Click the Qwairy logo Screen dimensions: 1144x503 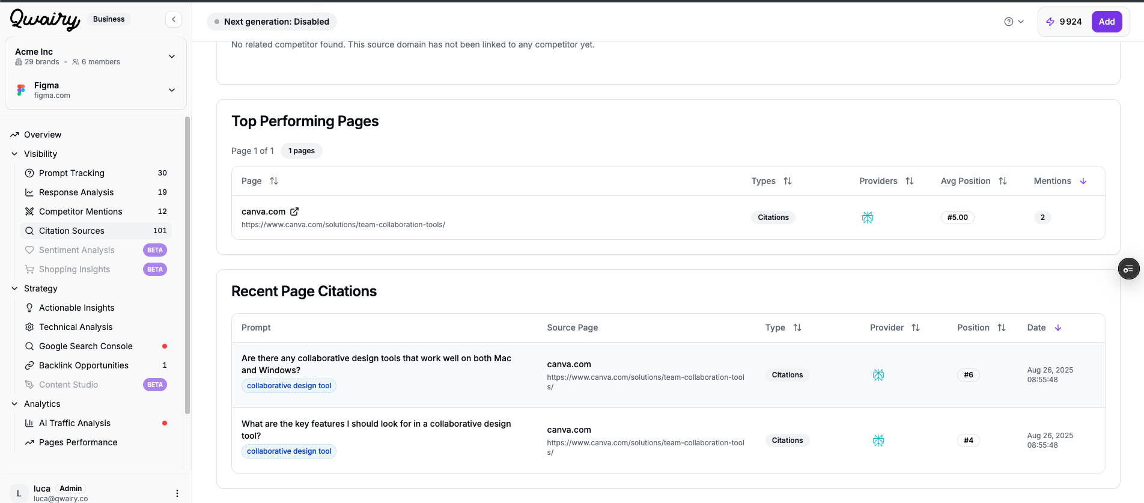[45, 19]
